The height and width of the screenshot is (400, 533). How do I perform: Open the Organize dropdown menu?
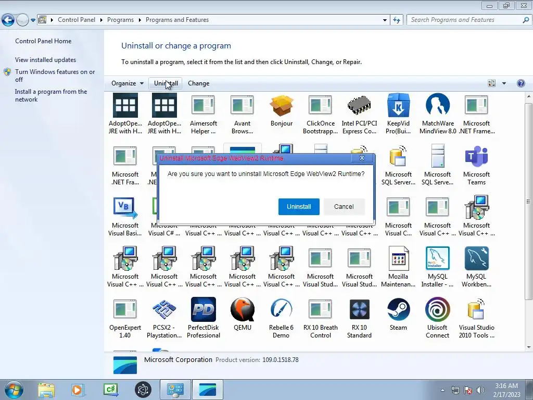pos(128,83)
